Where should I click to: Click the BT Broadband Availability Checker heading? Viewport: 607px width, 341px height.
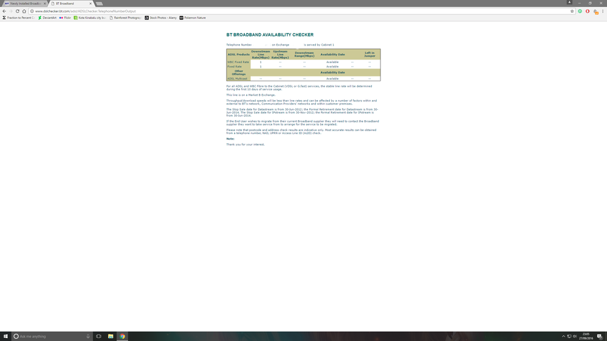coord(270,35)
